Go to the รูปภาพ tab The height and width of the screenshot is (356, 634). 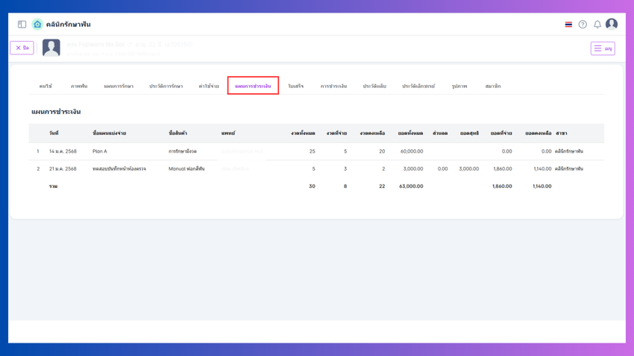coord(459,86)
